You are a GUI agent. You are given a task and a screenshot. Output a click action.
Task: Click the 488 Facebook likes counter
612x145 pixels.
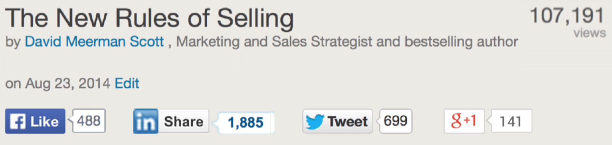89,120
